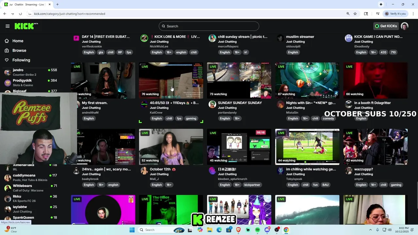
Task: Open Wittlebears channel in the sidebar
Action: [x=30, y=188]
